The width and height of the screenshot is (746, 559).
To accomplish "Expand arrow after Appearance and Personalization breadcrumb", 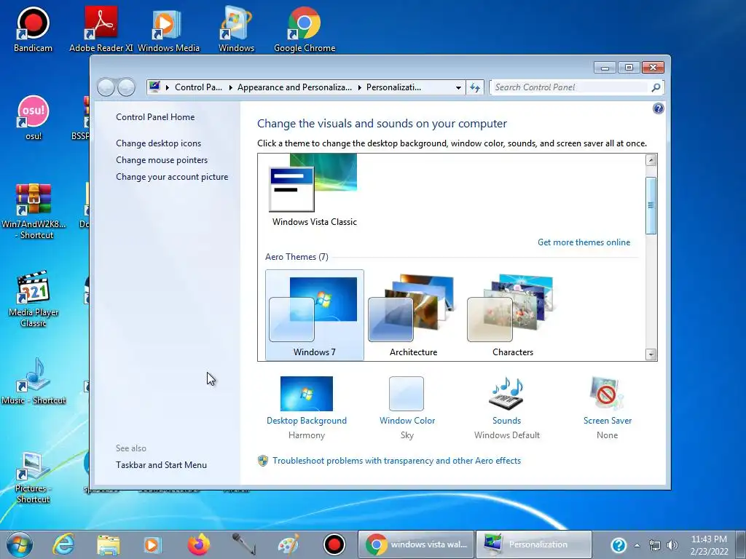I will point(360,87).
